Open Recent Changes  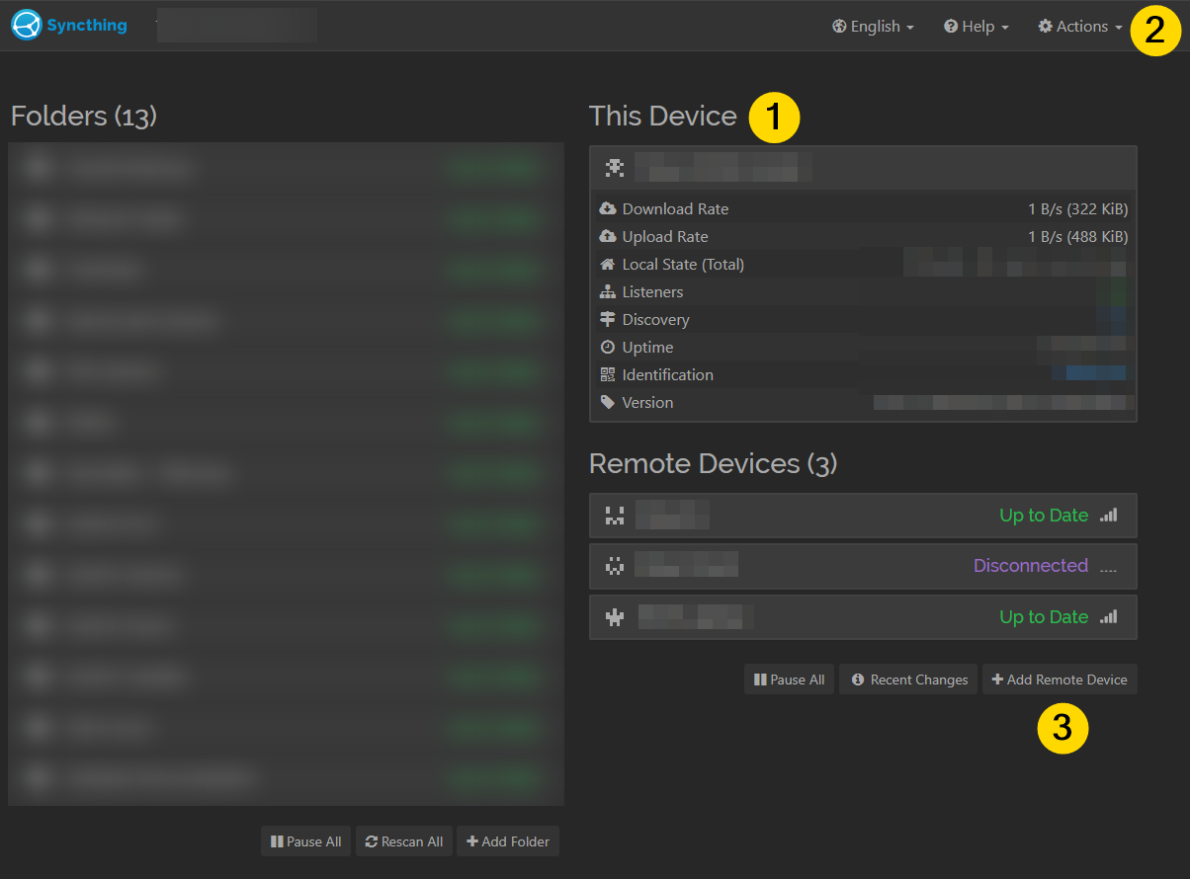click(x=908, y=679)
